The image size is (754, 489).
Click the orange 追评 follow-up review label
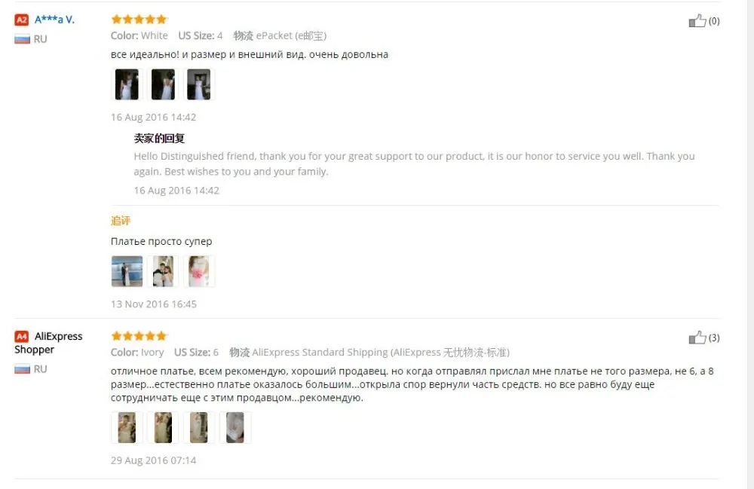coord(120,221)
